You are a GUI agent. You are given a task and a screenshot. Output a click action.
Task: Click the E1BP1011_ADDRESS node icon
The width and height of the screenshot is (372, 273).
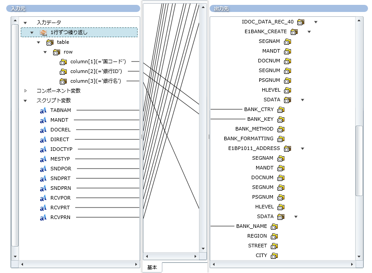(288, 149)
